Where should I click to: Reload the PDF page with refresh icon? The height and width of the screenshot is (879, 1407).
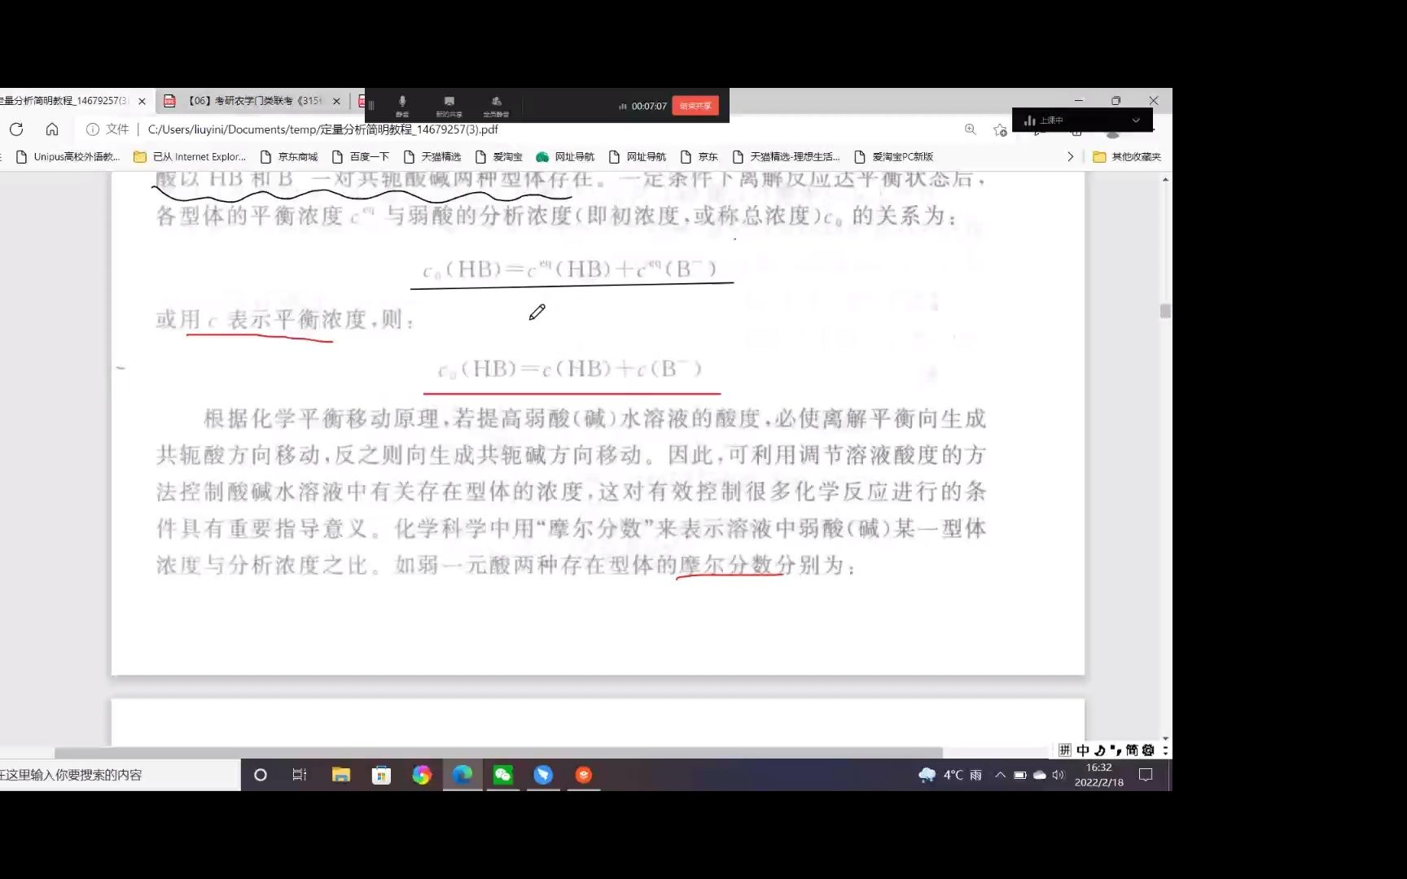(x=16, y=129)
